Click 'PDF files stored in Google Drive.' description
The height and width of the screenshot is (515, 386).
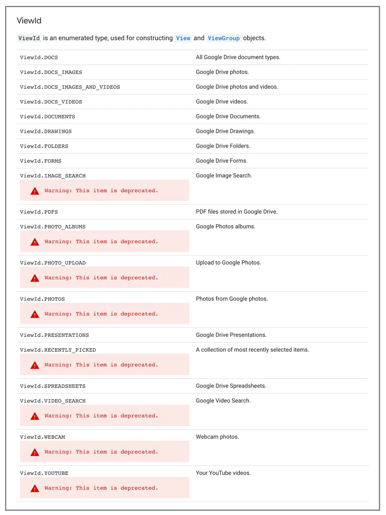coord(237,212)
